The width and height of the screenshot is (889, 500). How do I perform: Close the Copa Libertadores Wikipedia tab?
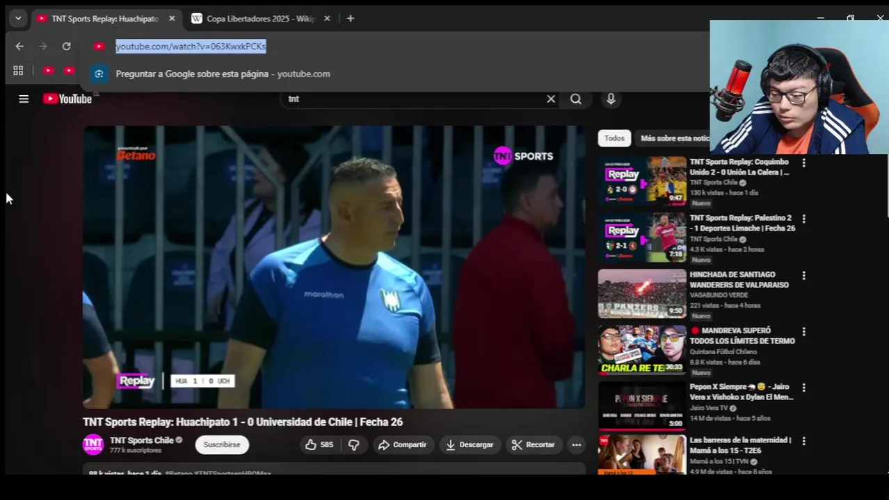tap(327, 19)
